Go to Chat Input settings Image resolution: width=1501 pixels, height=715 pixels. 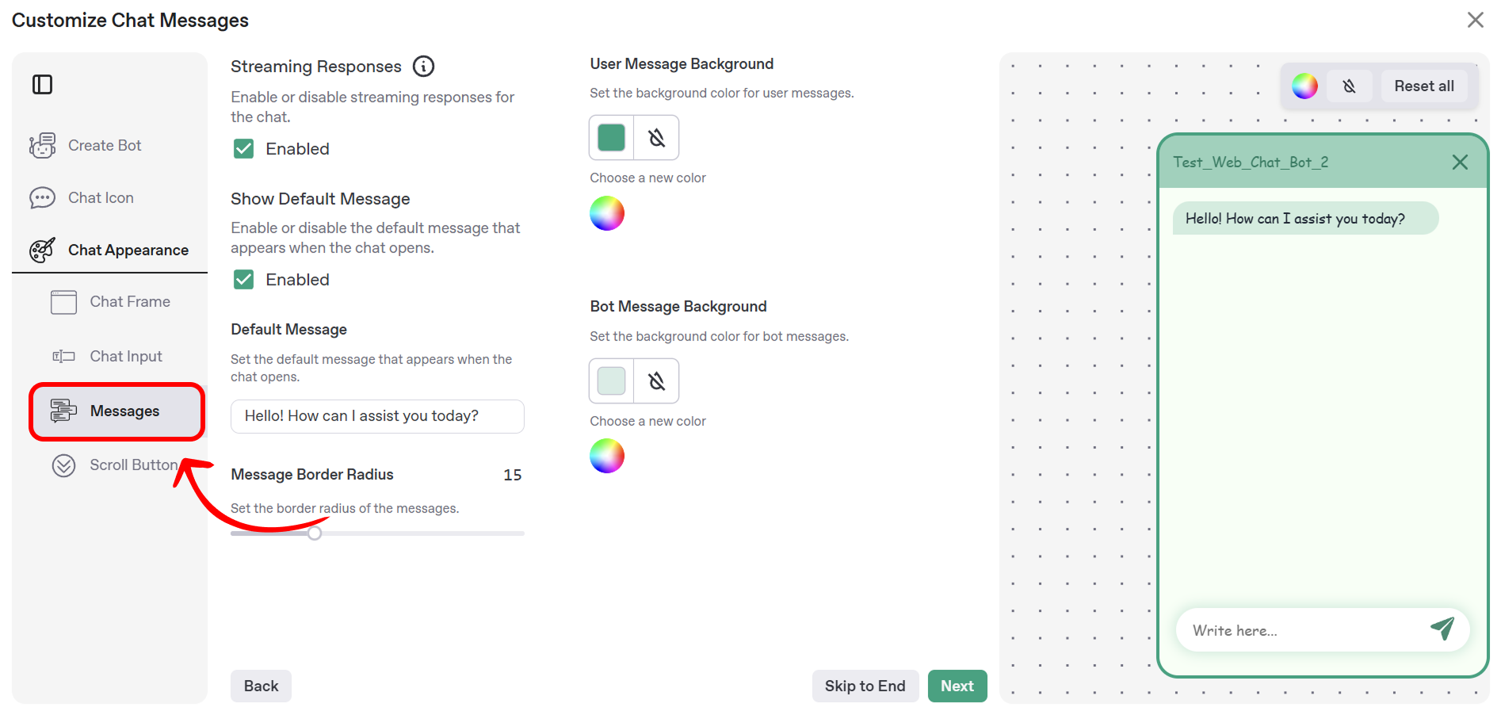click(x=106, y=356)
